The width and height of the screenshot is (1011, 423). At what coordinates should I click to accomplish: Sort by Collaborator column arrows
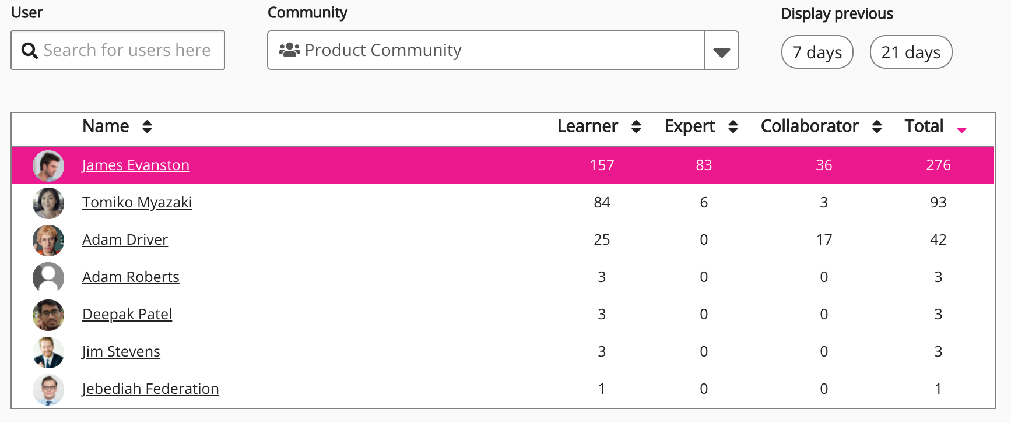[877, 126]
